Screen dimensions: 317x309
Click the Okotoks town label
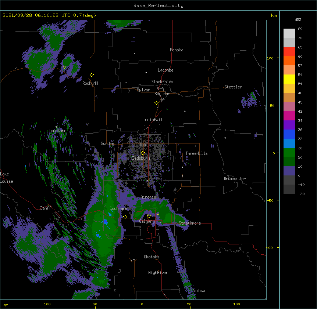(x=152, y=257)
